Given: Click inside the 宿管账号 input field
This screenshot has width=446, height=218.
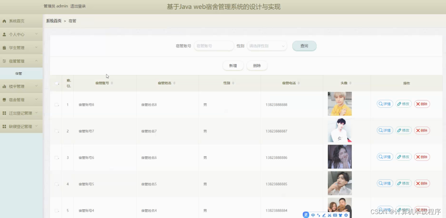Looking at the screenshot, I should (x=214, y=46).
